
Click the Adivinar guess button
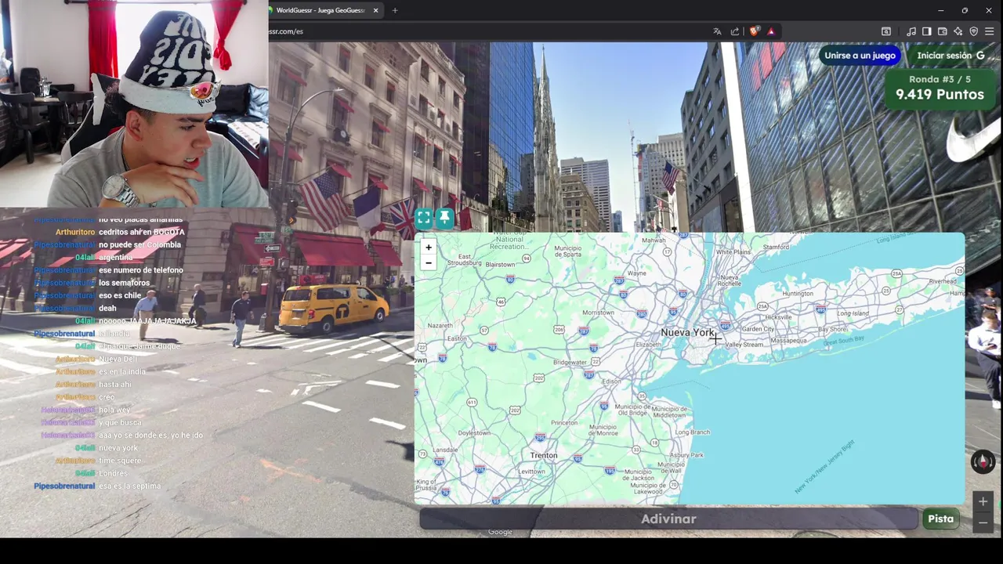click(x=668, y=519)
